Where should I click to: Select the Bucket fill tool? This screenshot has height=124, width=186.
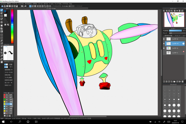tap(2, 28)
